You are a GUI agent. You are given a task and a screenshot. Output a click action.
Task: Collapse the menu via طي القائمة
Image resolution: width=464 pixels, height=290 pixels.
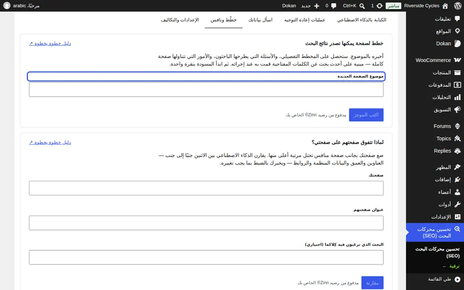click(x=444, y=279)
